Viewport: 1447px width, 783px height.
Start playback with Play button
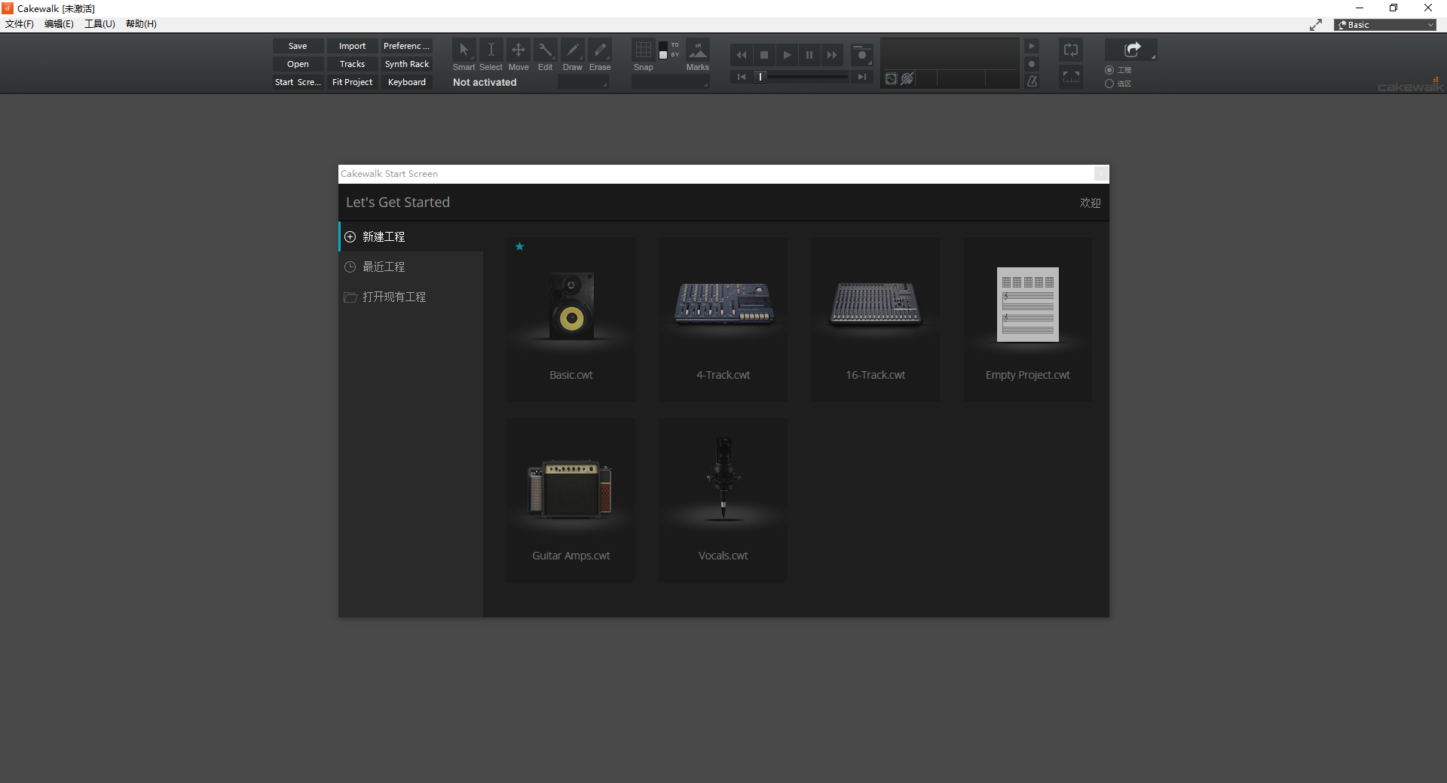pyautogui.click(x=787, y=55)
